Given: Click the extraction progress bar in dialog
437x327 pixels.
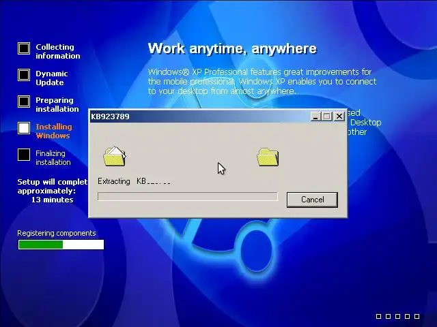Looking at the screenshot, I should pos(188,196).
